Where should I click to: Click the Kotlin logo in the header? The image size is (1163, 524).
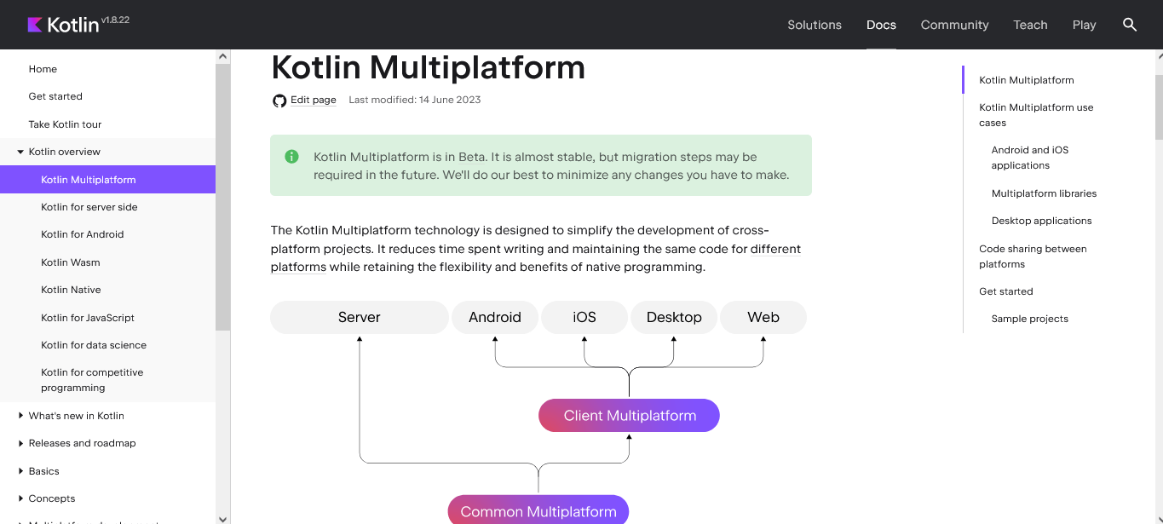63,25
